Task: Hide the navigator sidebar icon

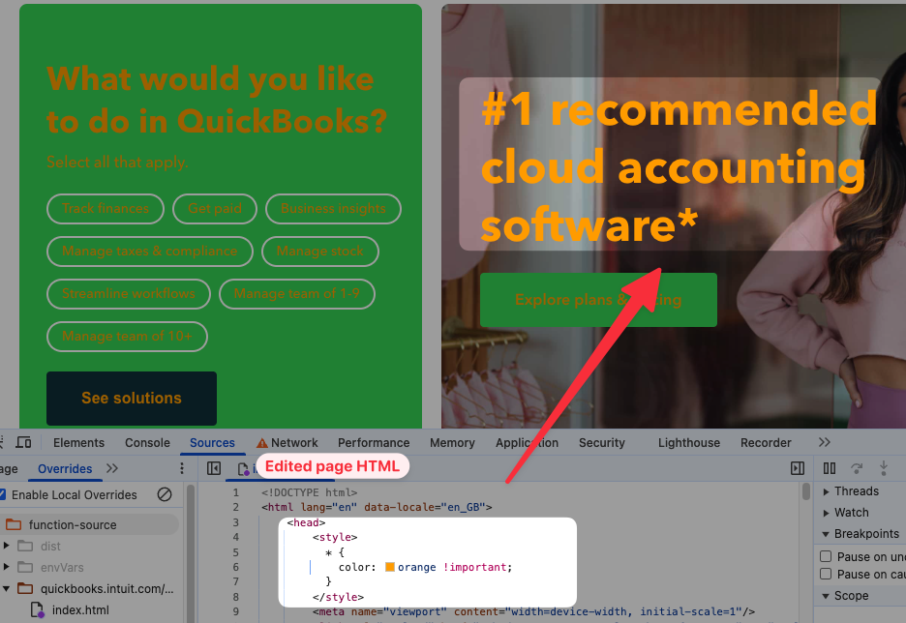Action: pos(214,468)
